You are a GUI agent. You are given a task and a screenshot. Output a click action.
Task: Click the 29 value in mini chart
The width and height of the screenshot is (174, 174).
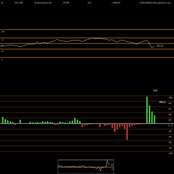pos(112,165)
